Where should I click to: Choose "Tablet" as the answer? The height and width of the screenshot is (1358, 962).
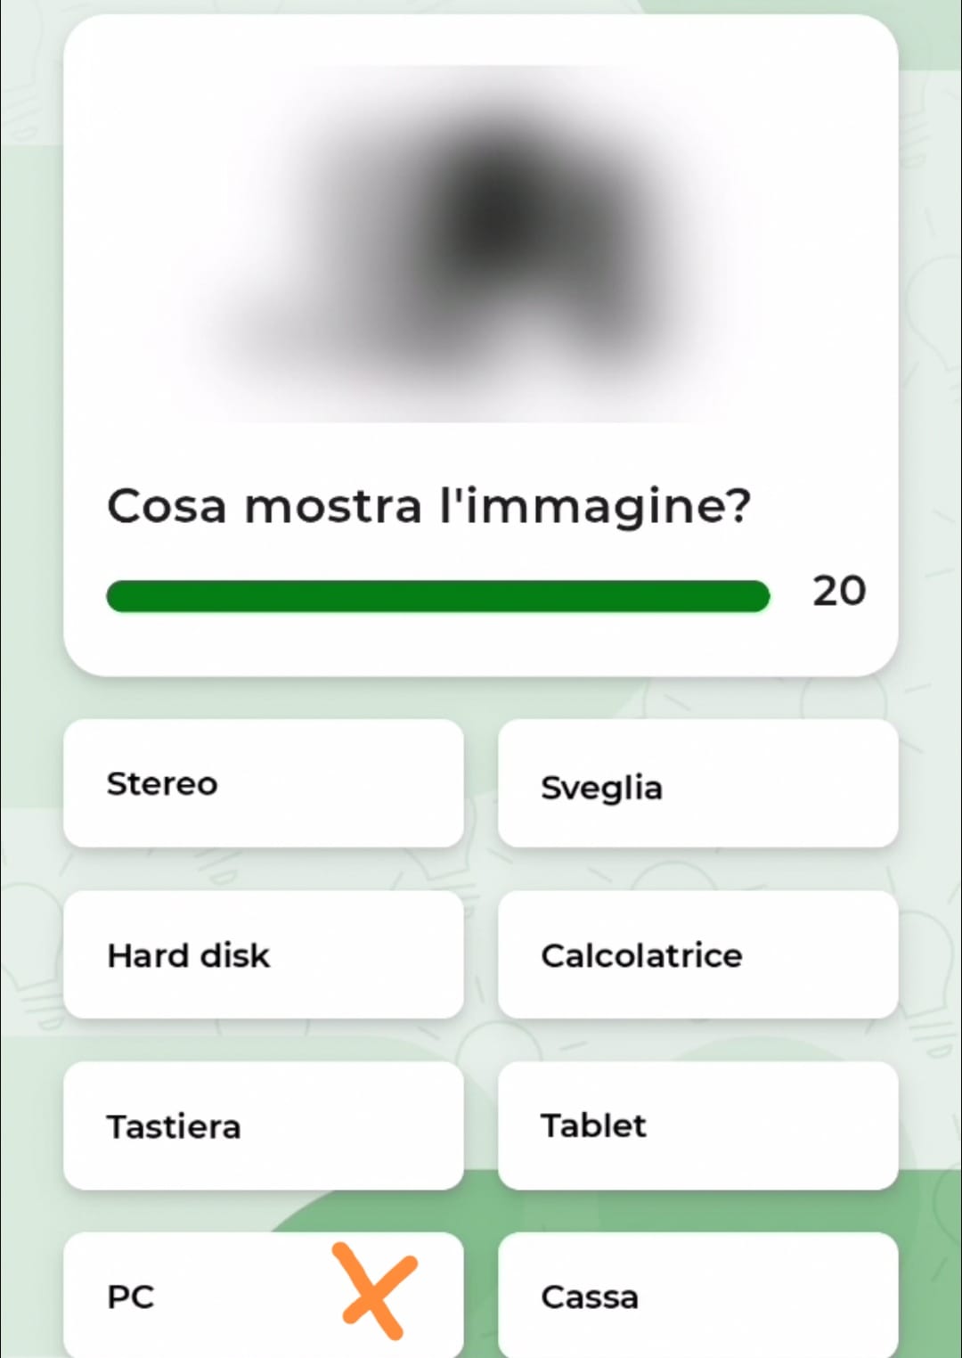click(x=697, y=1125)
